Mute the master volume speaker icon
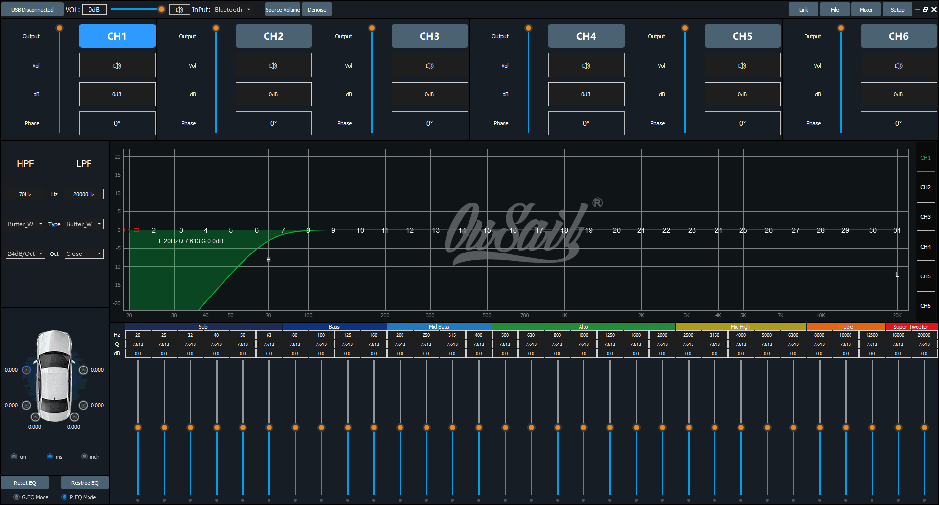The image size is (939, 505). [179, 10]
